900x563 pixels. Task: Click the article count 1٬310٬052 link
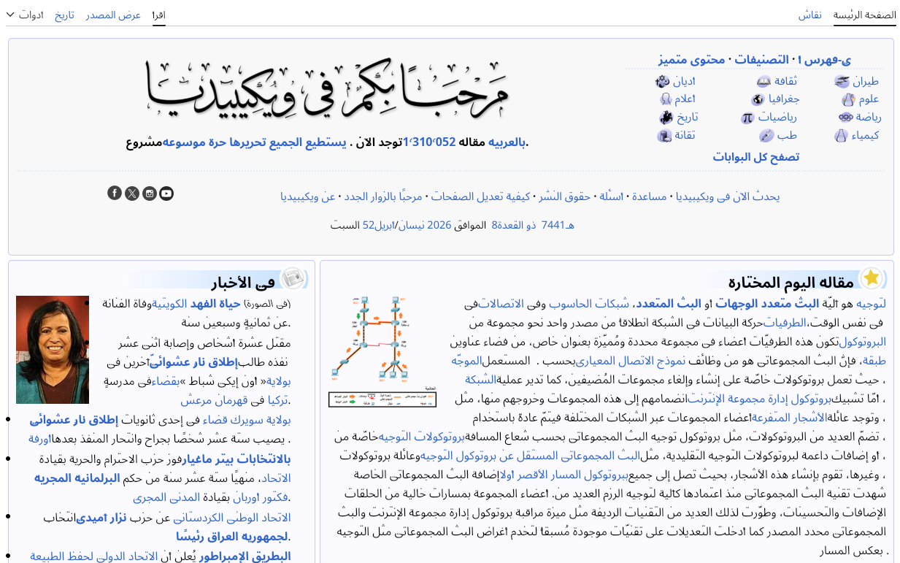point(429,142)
